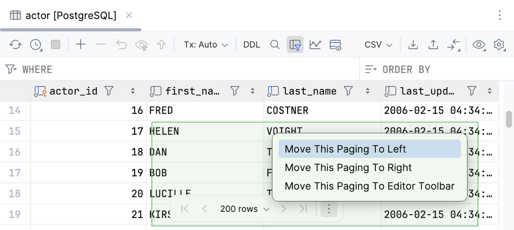The image size is (514, 230).
Task: Open the DDL view
Action: (x=251, y=44)
